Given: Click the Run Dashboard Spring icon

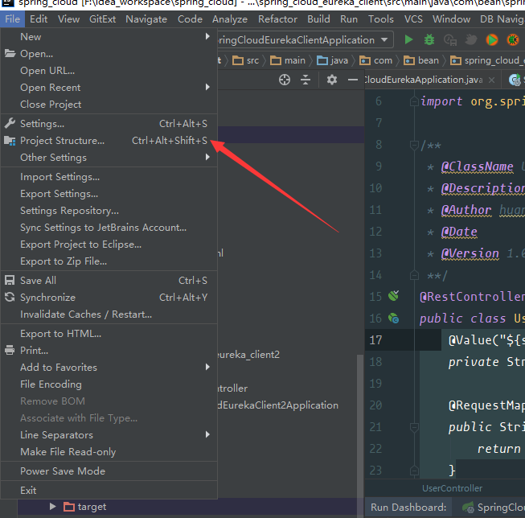Looking at the screenshot, I should 468,508.
